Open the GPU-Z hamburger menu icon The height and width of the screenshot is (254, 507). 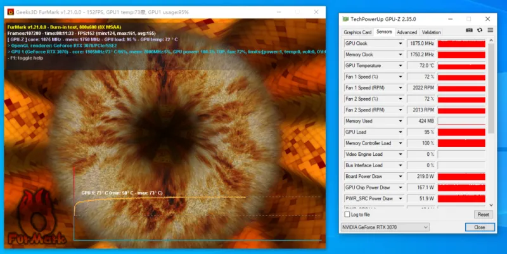pos(490,30)
